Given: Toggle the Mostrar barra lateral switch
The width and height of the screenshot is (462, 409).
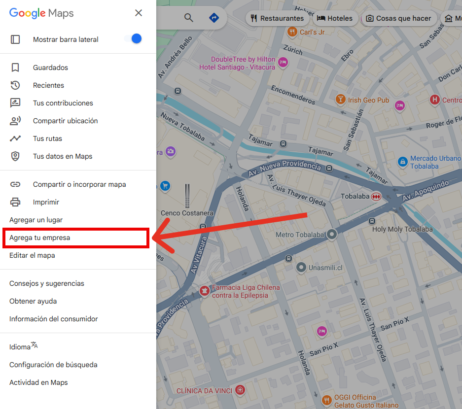Looking at the screenshot, I should pos(133,38).
